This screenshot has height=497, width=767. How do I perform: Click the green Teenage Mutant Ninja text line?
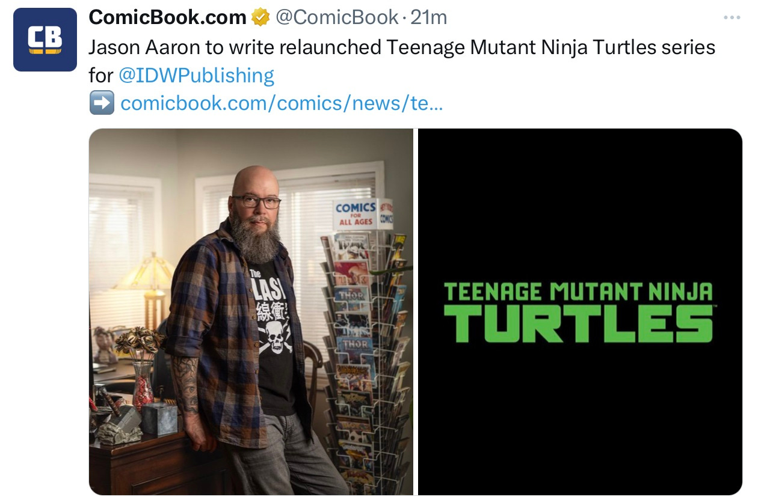point(578,292)
